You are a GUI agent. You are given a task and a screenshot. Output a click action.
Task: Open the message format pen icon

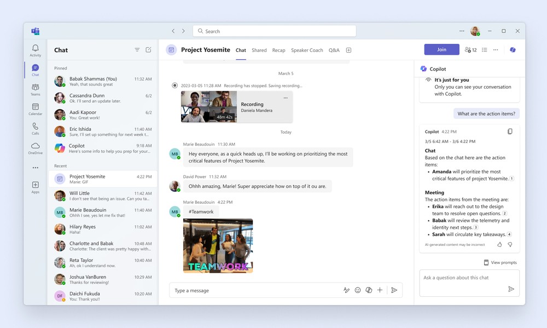tap(346, 290)
